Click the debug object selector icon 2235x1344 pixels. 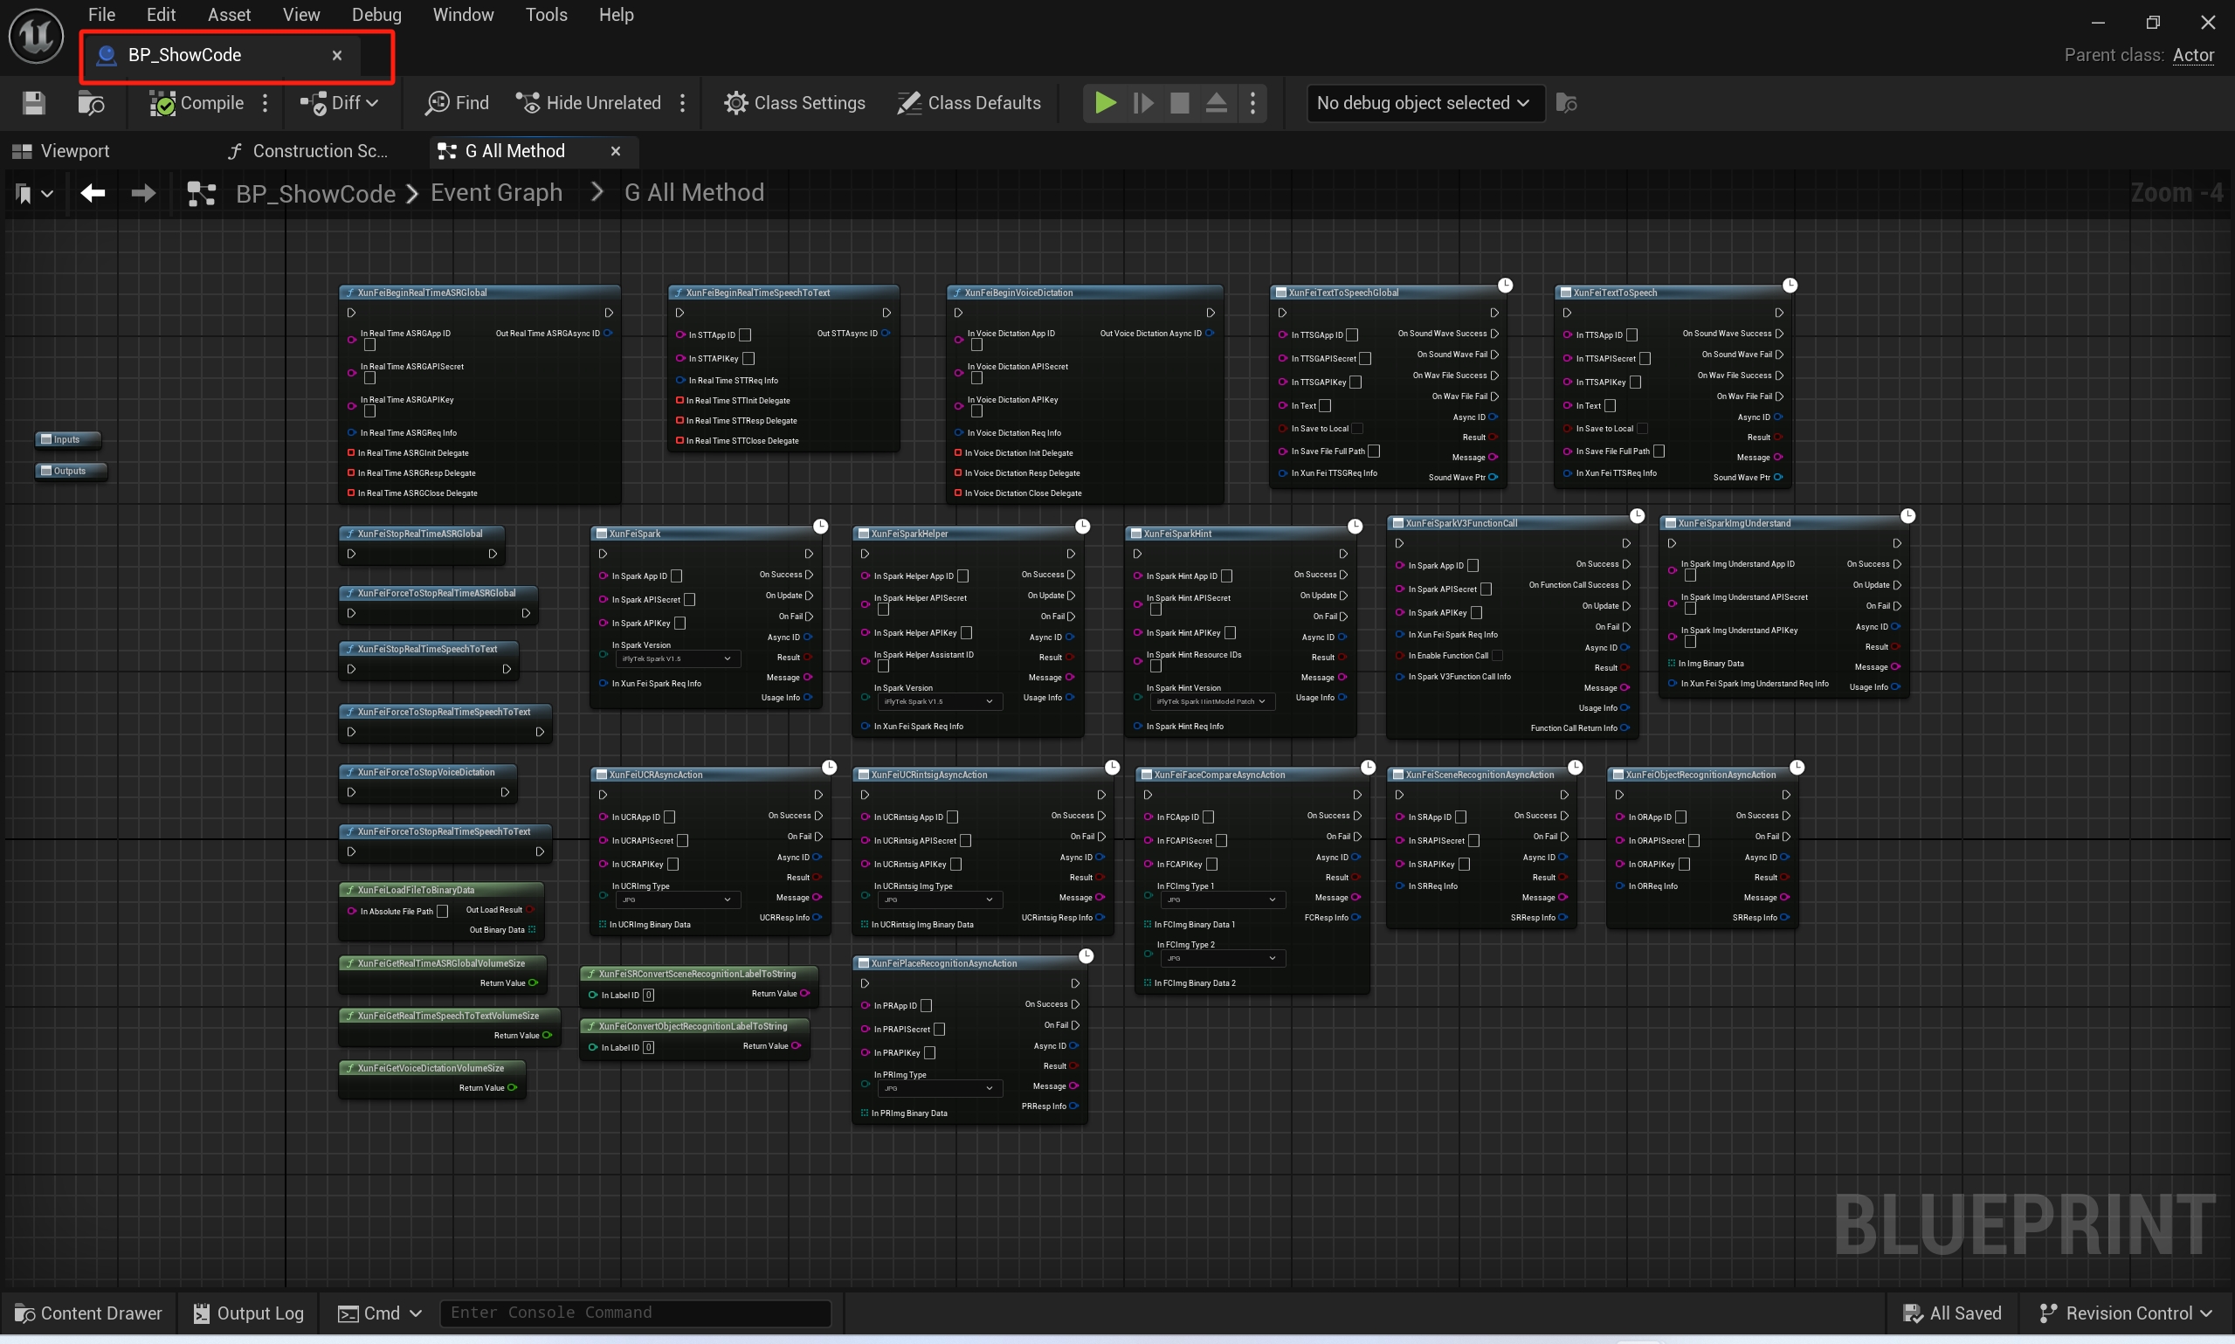pos(1566,103)
